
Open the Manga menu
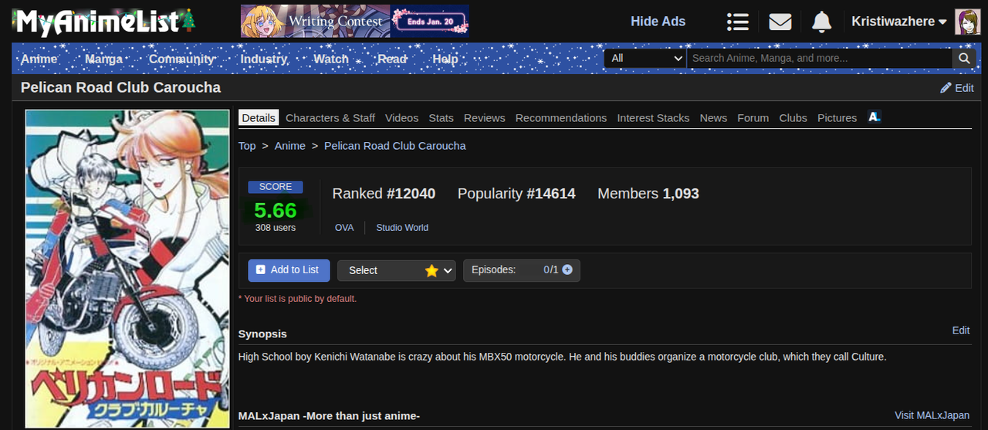(103, 59)
